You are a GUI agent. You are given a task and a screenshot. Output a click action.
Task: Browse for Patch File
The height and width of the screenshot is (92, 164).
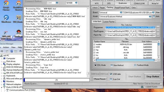(158, 35)
